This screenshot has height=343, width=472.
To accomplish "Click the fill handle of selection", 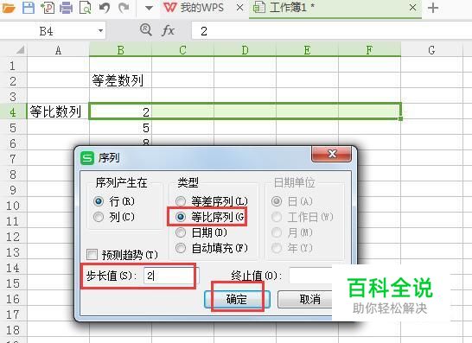I will click(x=400, y=118).
